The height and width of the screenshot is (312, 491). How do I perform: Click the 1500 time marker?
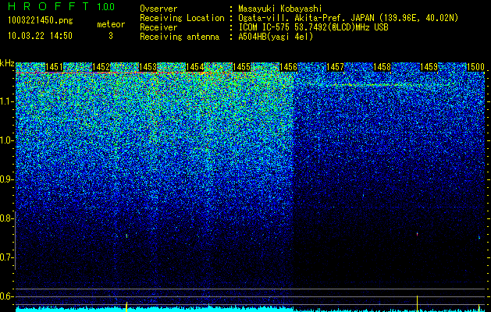475,67
